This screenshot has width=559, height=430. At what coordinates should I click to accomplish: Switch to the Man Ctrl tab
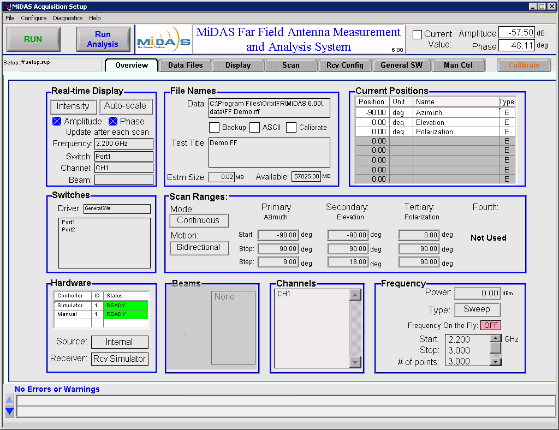[459, 65]
